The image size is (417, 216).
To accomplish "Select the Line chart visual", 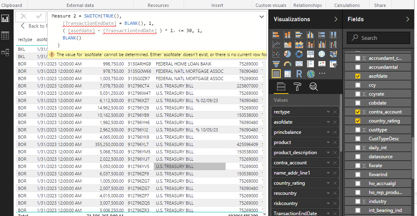I will (x=276, y=44).
